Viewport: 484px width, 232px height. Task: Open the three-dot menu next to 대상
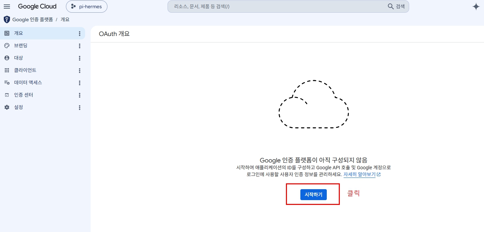80,58
